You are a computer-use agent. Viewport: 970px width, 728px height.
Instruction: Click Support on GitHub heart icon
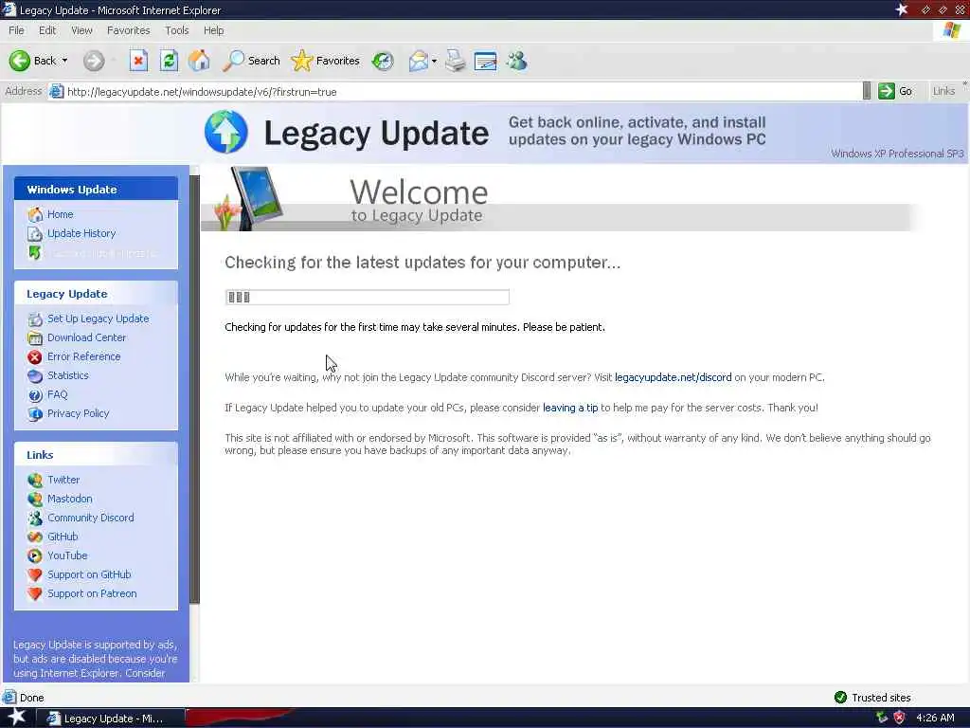35,574
